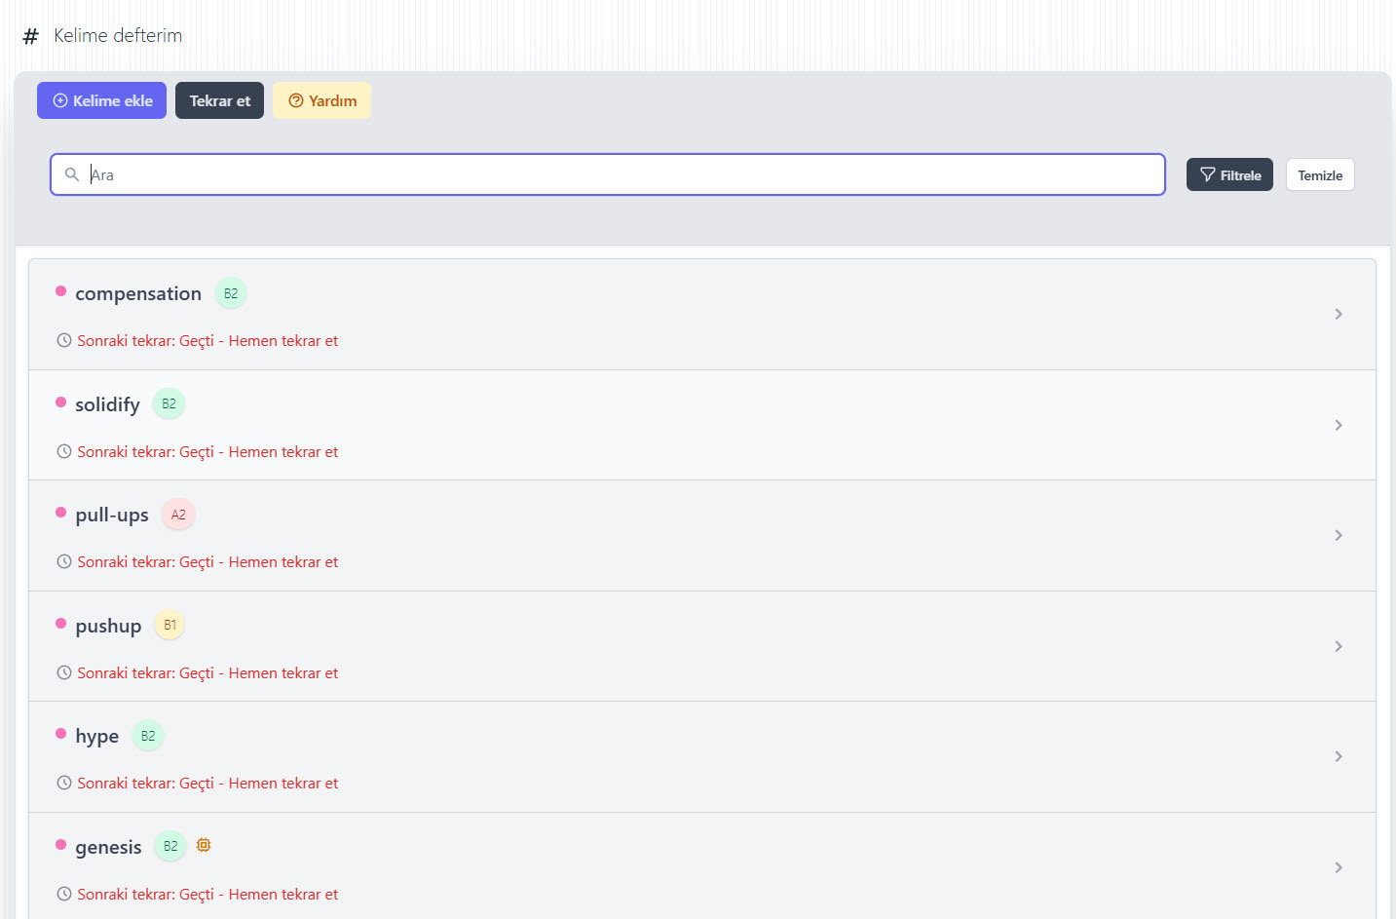The height and width of the screenshot is (919, 1396).
Task: Click the B2 level badge next to solidify
Action: pos(169,403)
